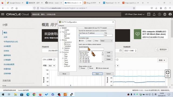Click the Save session button
This screenshot has height=97, width=173.
click(x=108, y=56)
